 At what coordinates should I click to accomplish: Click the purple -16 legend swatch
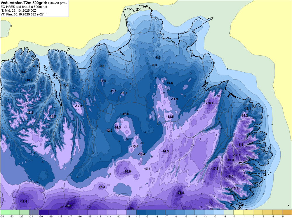coord(83,212)
